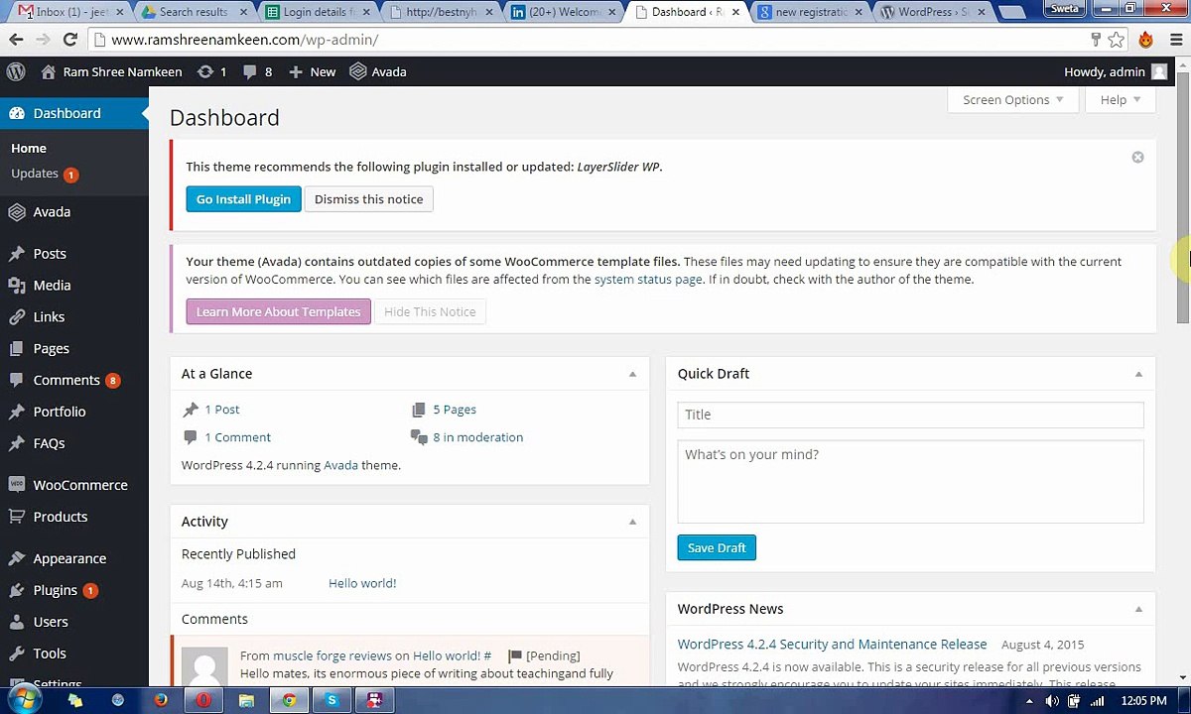Click Hide This Notice button
The height and width of the screenshot is (714, 1191).
[430, 311]
